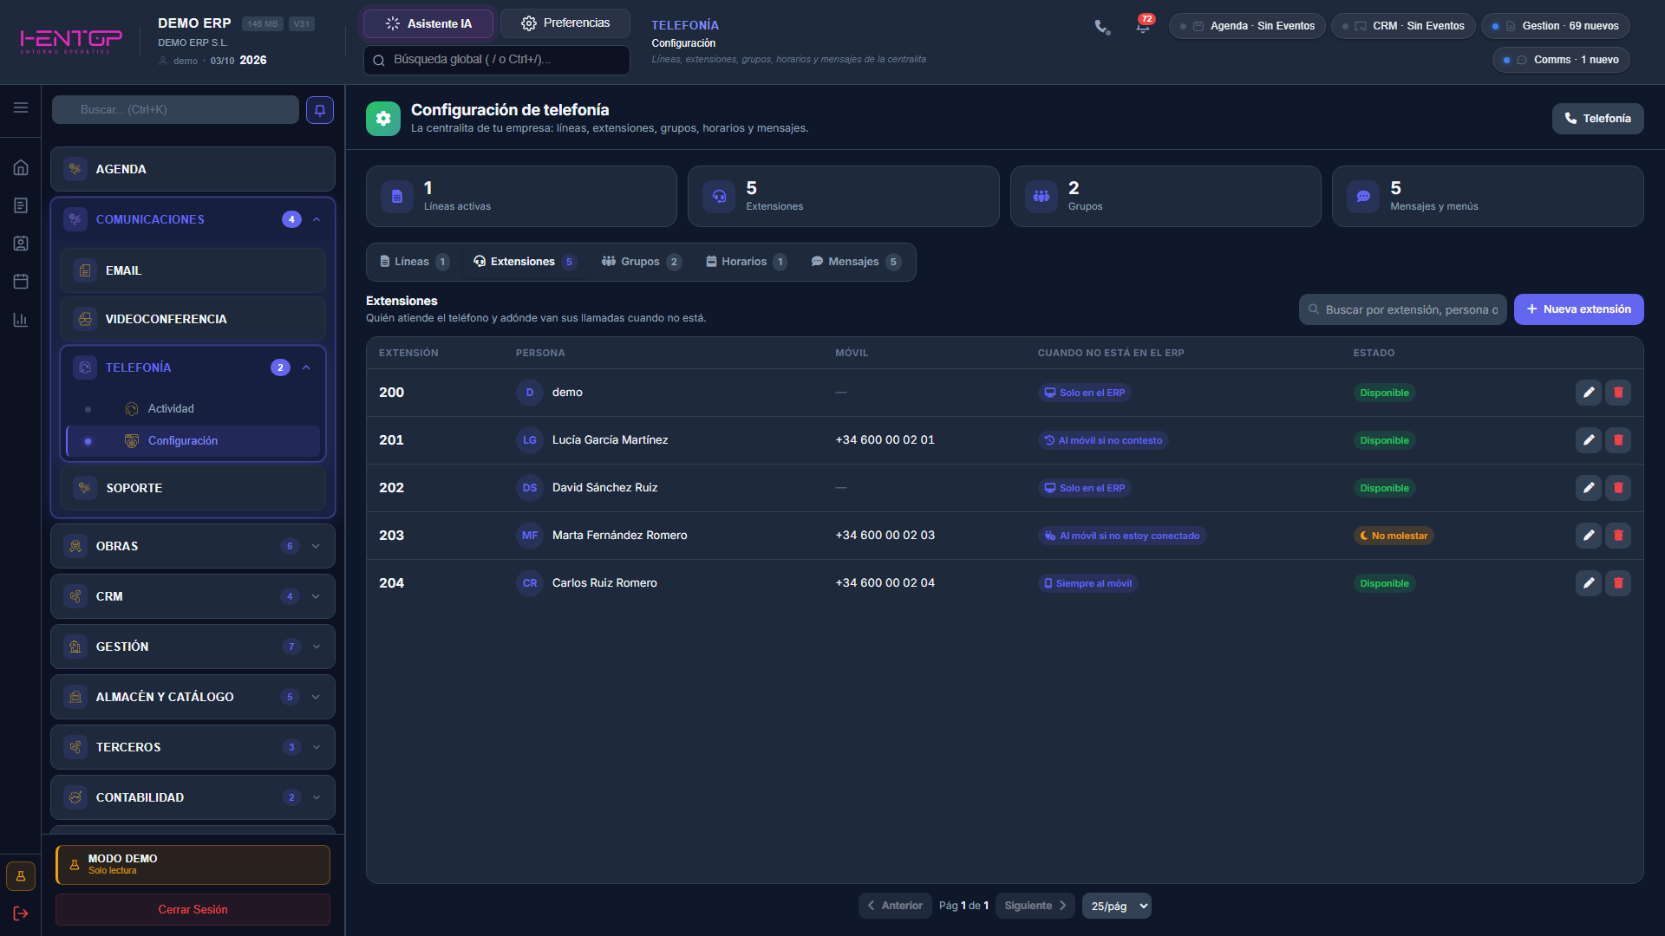Expand the CONTABILIDAD section
The height and width of the screenshot is (936, 1665).
316,797
